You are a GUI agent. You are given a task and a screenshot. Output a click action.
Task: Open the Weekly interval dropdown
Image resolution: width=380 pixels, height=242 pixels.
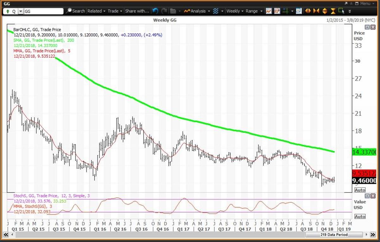tap(235, 11)
